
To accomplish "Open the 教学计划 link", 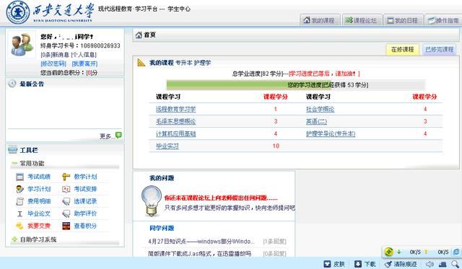I will pyautogui.click(x=85, y=176).
